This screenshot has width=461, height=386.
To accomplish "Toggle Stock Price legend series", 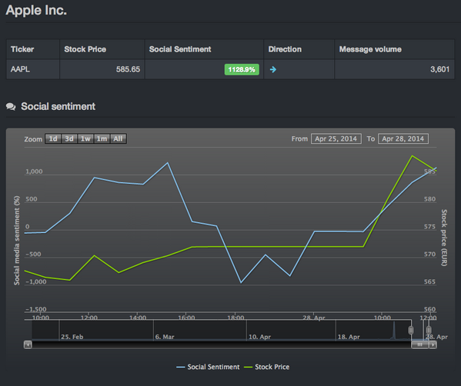I will [x=266, y=367].
